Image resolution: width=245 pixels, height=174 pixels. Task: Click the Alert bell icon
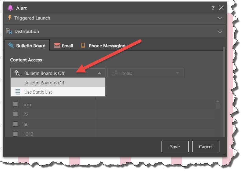coord(11,8)
